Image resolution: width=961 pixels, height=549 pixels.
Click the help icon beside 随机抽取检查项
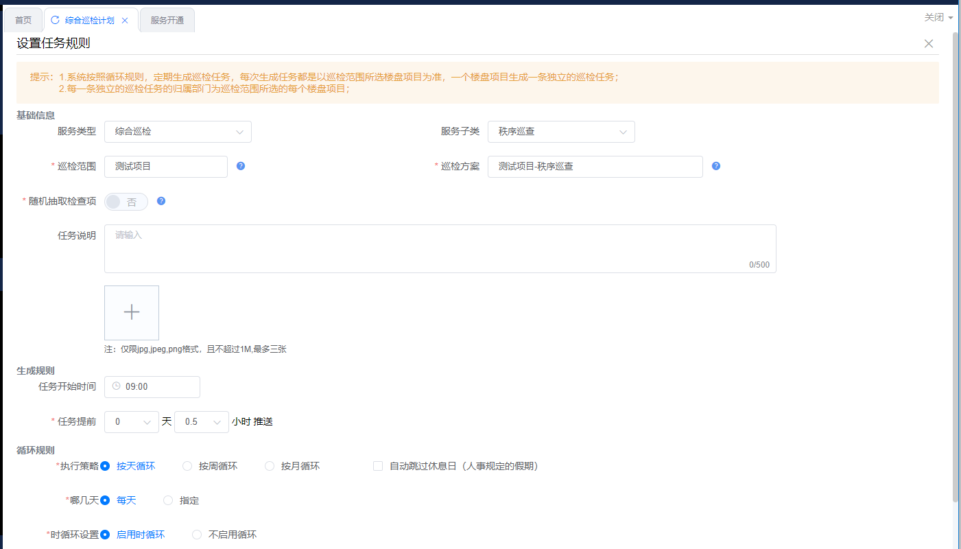coord(161,201)
